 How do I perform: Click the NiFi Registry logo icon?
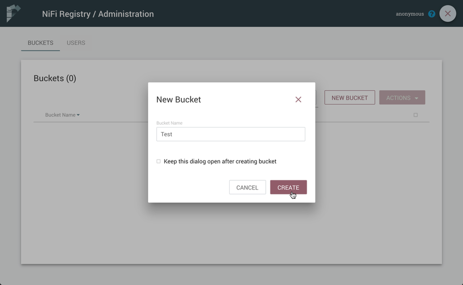[13, 13]
